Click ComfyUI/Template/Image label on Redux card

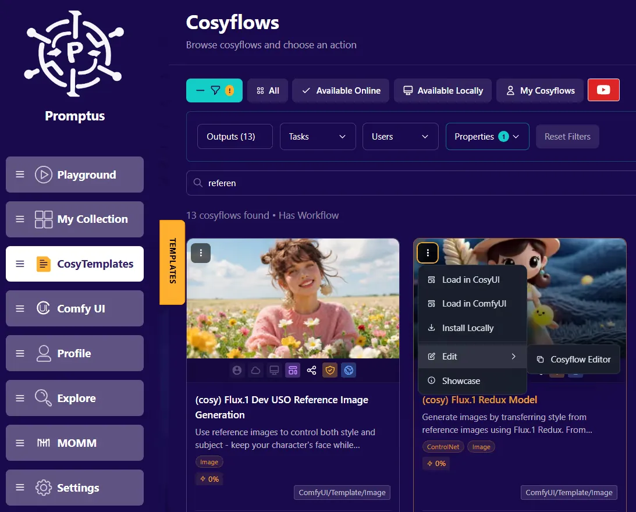coord(569,493)
